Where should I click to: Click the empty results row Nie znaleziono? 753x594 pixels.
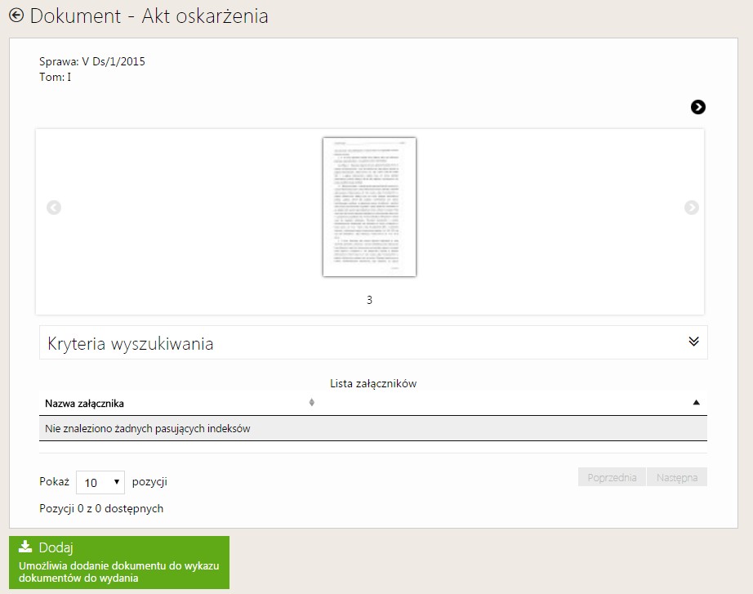tap(147, 428)
